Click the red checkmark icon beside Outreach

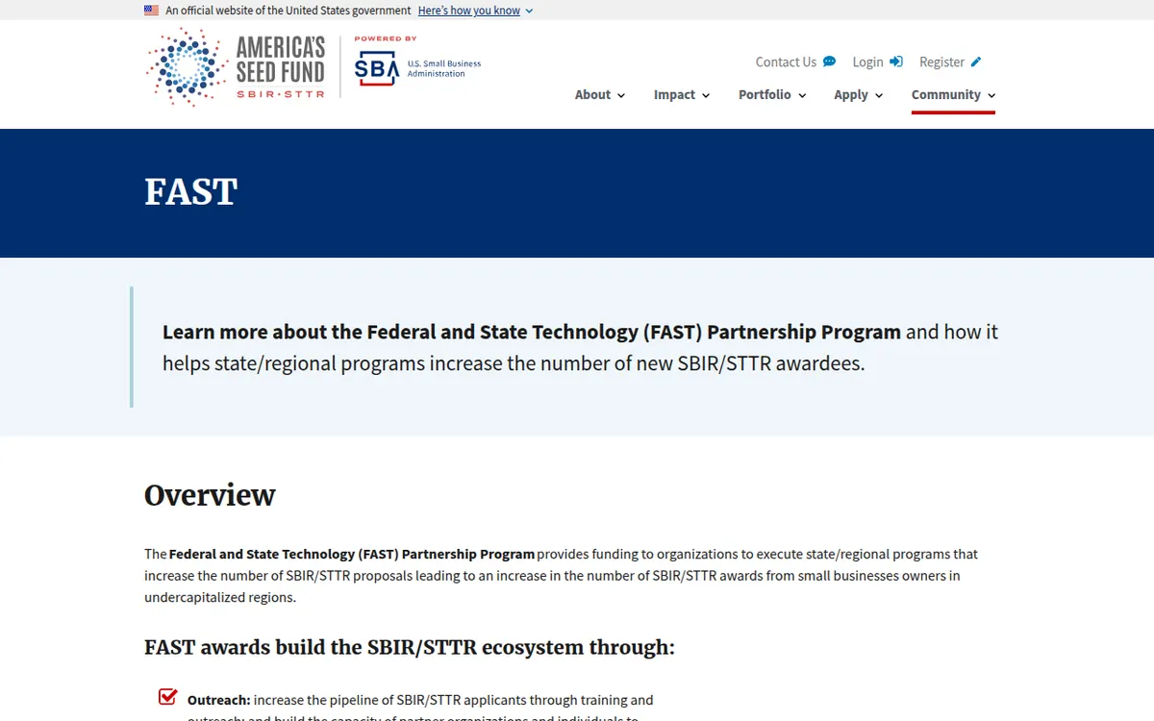click(x=168, y=697)
